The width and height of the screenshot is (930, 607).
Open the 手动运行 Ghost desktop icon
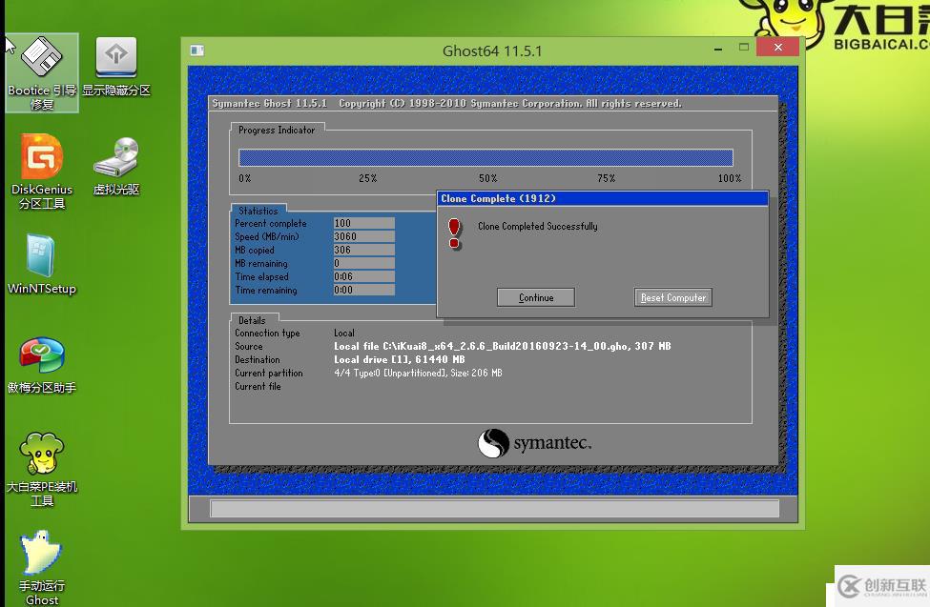[x=42, y=568]
